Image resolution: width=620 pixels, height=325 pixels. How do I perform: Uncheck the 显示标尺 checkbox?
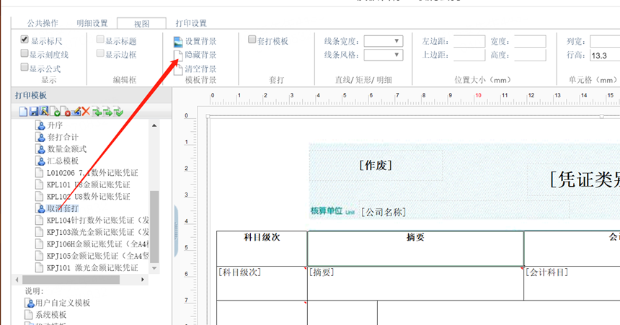pos(25,40)
